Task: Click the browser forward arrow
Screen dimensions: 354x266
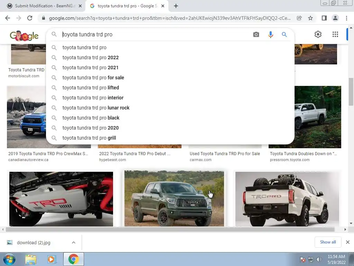Action: click(x=19, y=18)
